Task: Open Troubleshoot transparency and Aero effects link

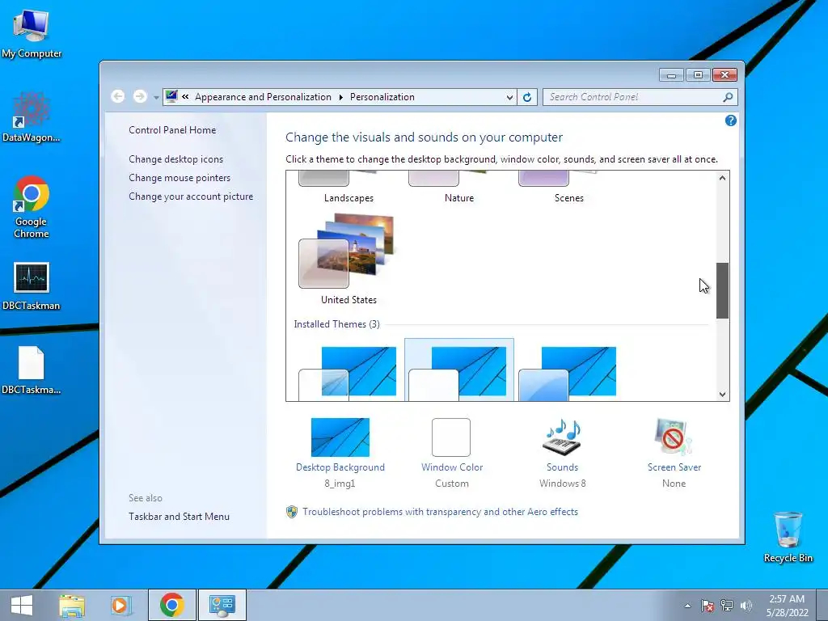Action: tap(440, 512)
